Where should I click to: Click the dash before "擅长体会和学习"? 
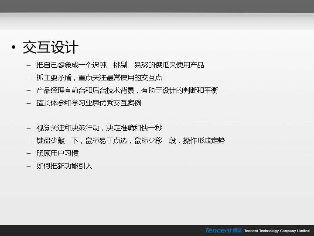pos(29,103)
